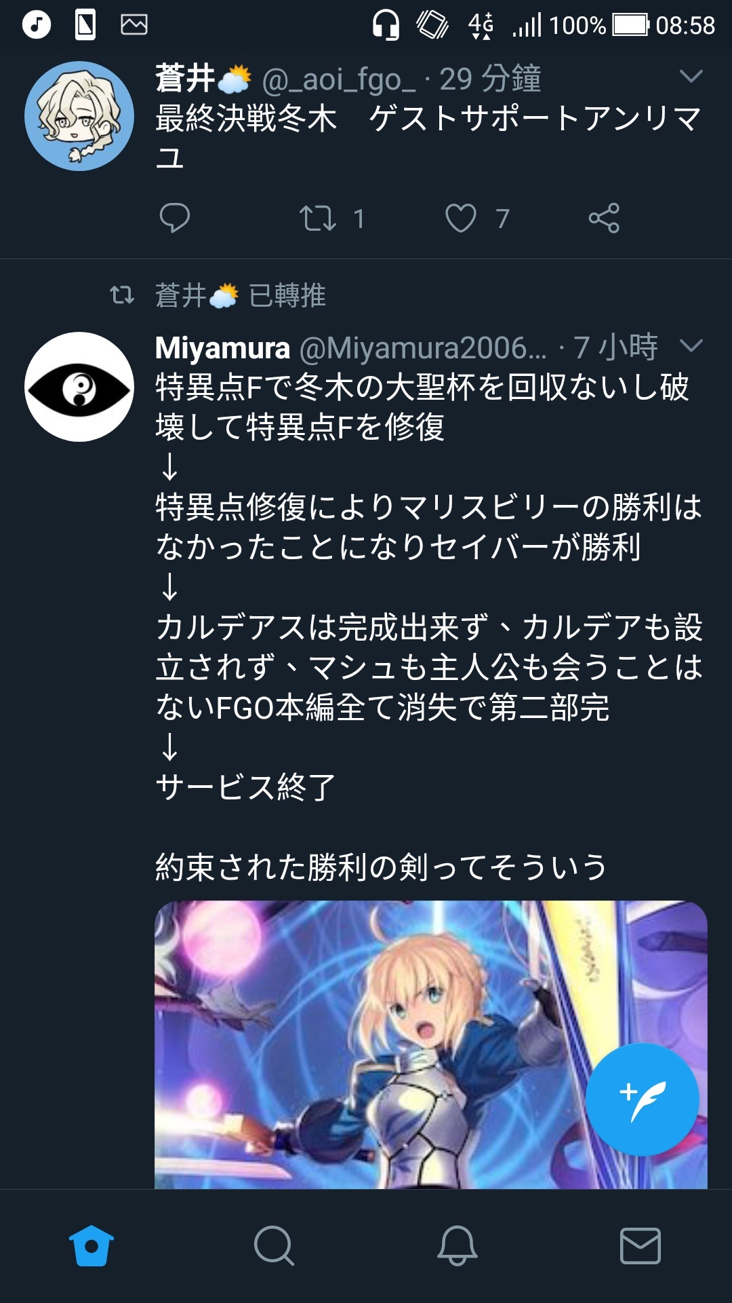Reply to the 蒼井 tweet
Viewport: 732px width, 1303px height.
174,218
